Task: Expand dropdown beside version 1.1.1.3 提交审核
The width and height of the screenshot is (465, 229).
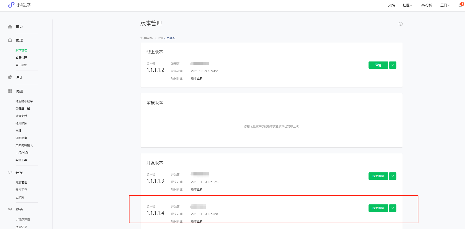Action: coord(393,176)
